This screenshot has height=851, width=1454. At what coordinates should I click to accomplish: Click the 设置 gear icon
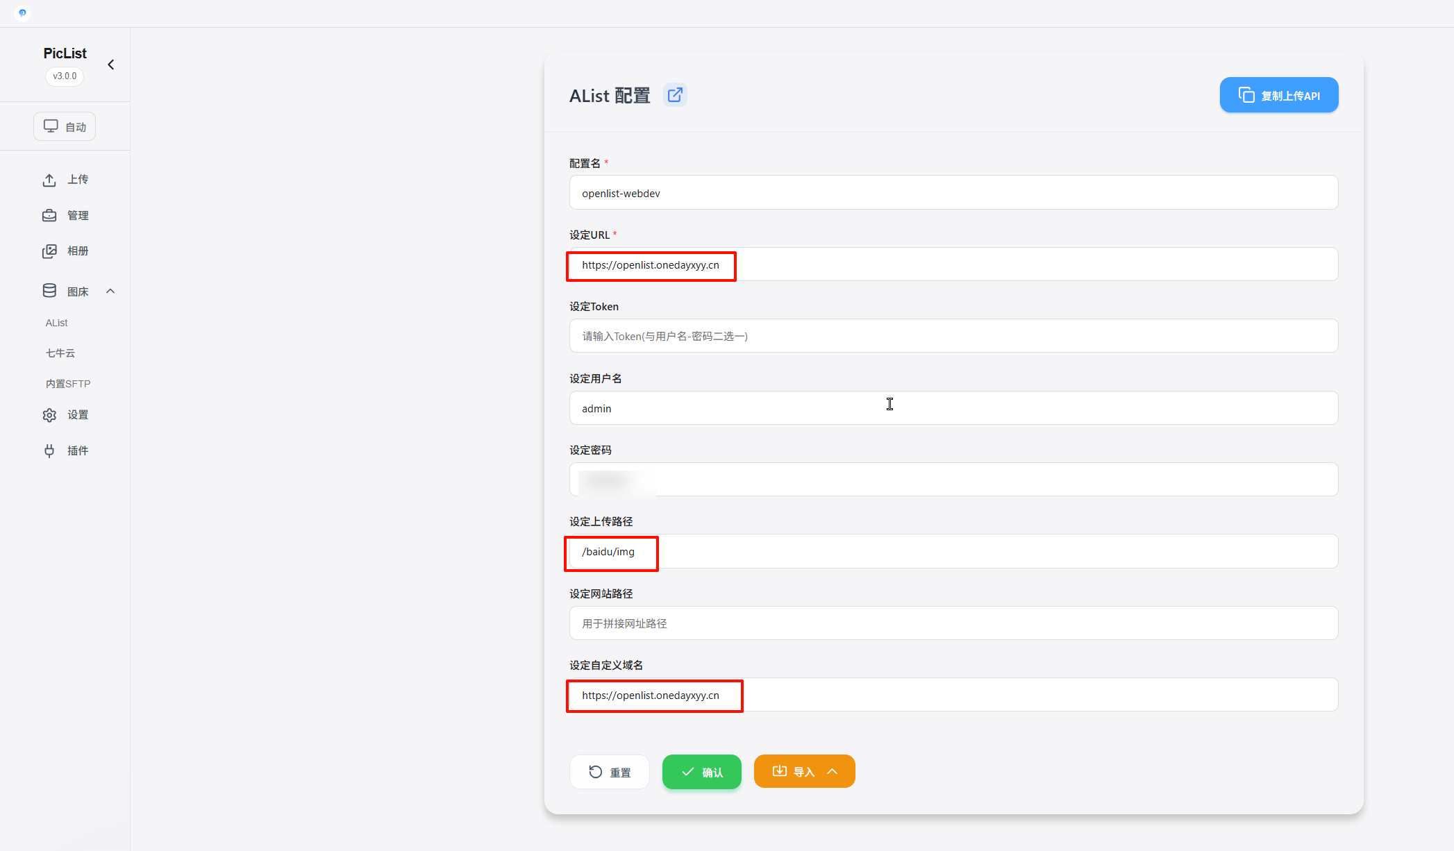(x=49, y=415)
